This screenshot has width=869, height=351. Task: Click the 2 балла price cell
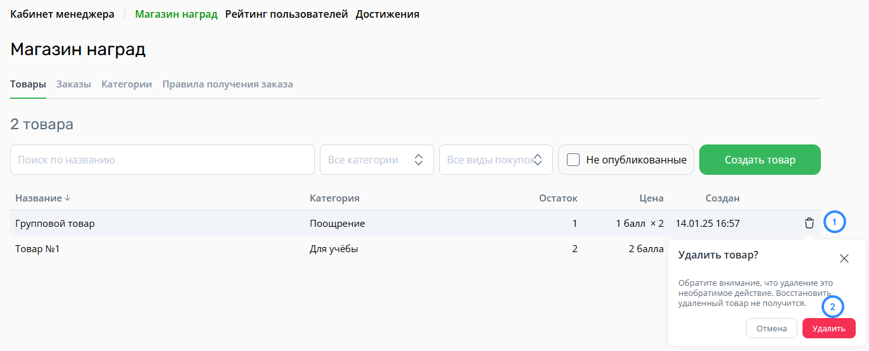click(646, 249)
